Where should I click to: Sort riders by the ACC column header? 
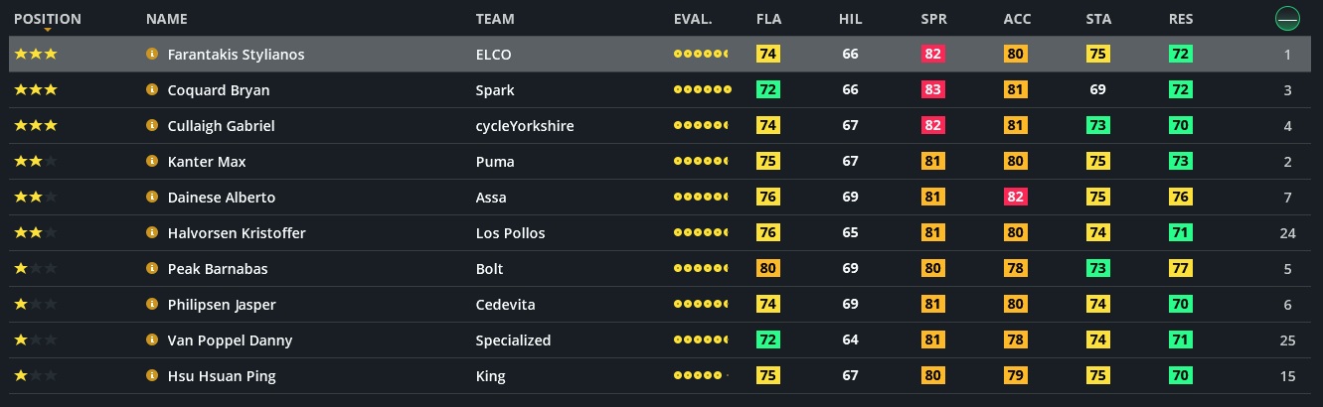(1016, 19)
